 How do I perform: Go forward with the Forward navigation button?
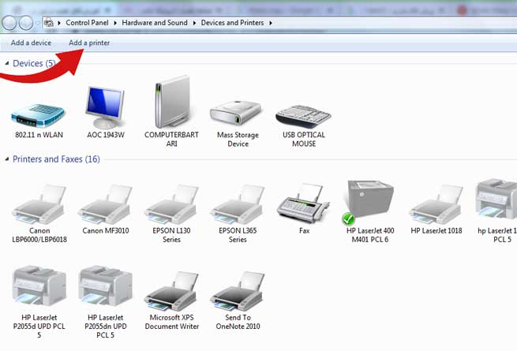(x=26, y=23)
